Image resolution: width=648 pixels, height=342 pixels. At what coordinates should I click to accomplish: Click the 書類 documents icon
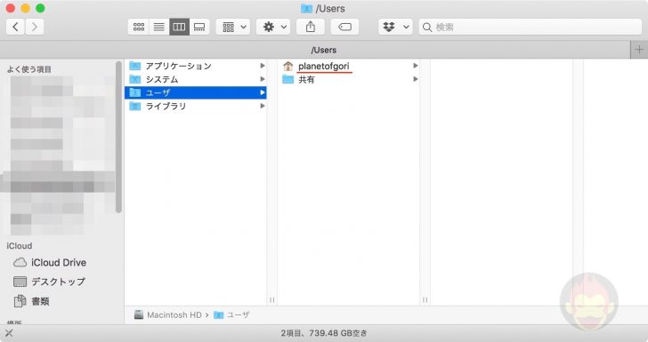pos(20,301)
